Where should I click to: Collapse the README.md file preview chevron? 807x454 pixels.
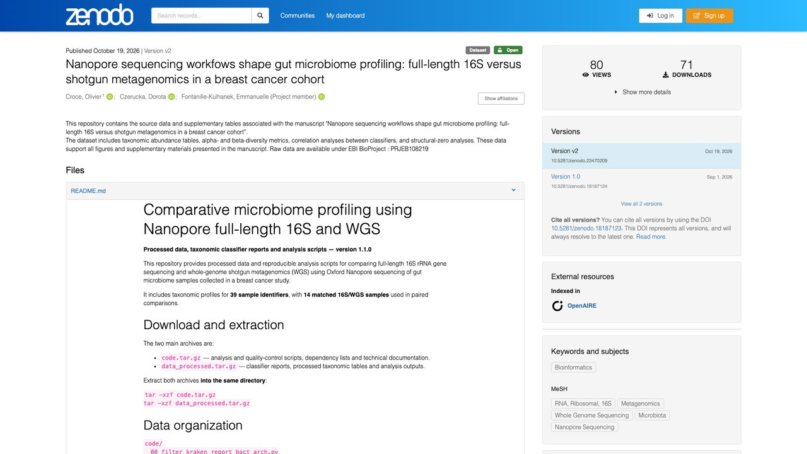point(513,190)
